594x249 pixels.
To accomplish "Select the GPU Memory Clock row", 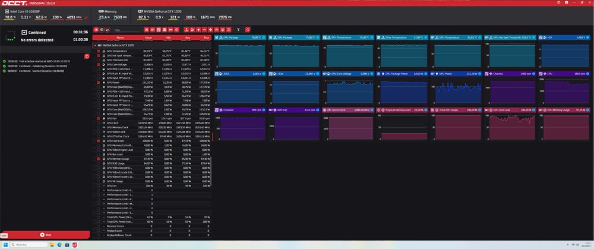I will (x=151, y=128).
